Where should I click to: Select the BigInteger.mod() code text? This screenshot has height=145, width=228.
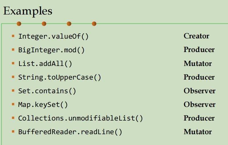pyautogui.click(x=51, y=50)
